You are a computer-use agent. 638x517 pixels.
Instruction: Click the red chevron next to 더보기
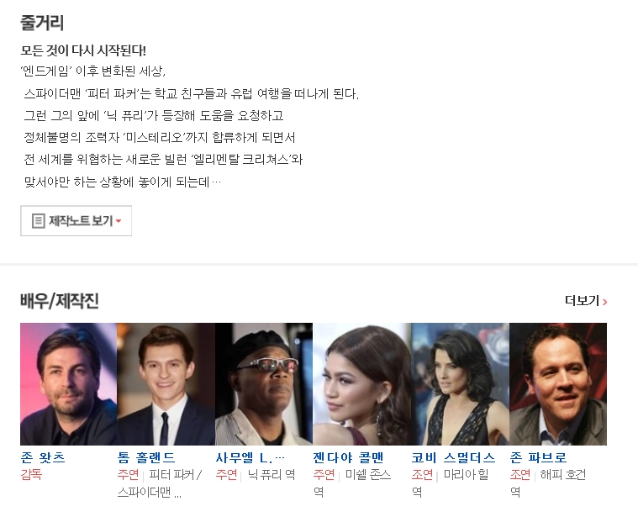click(604, 302)
